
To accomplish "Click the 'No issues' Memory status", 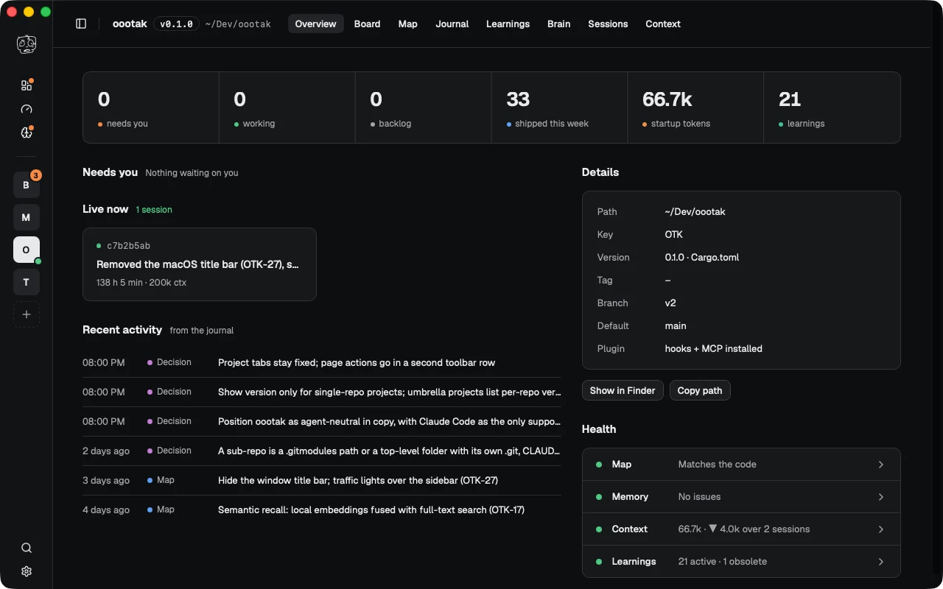I will 699,497.
